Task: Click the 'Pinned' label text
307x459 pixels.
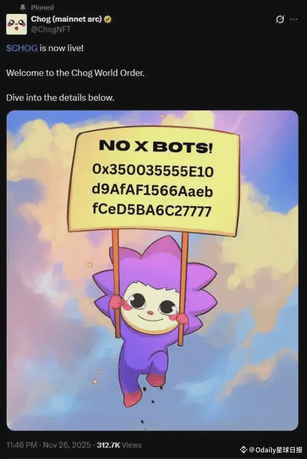Action: [x=43, y=8]
